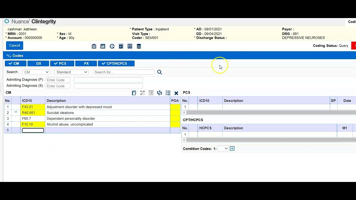The width and height of the screenshot is (356, 200).
Task: Click the Admitting Diagnosis (P) code field
Action: coord(58,80)
